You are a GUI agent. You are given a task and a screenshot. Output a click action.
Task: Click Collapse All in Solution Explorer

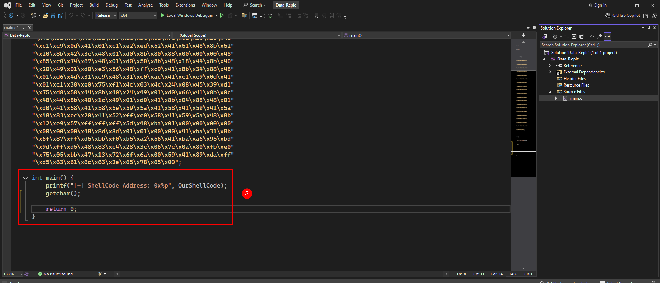pos(574,36)
